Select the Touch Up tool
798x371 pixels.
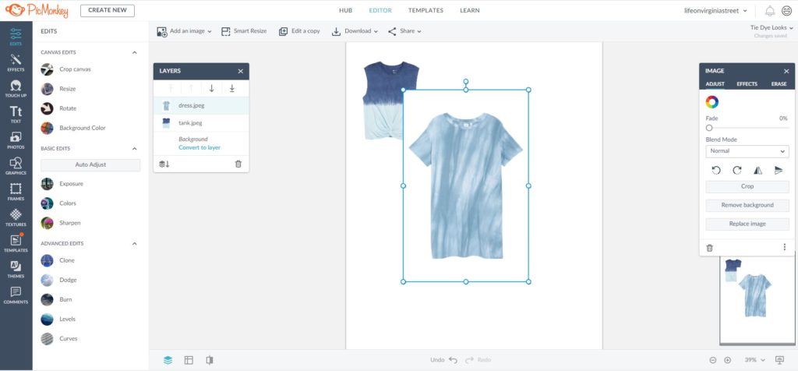coord(16,89)
